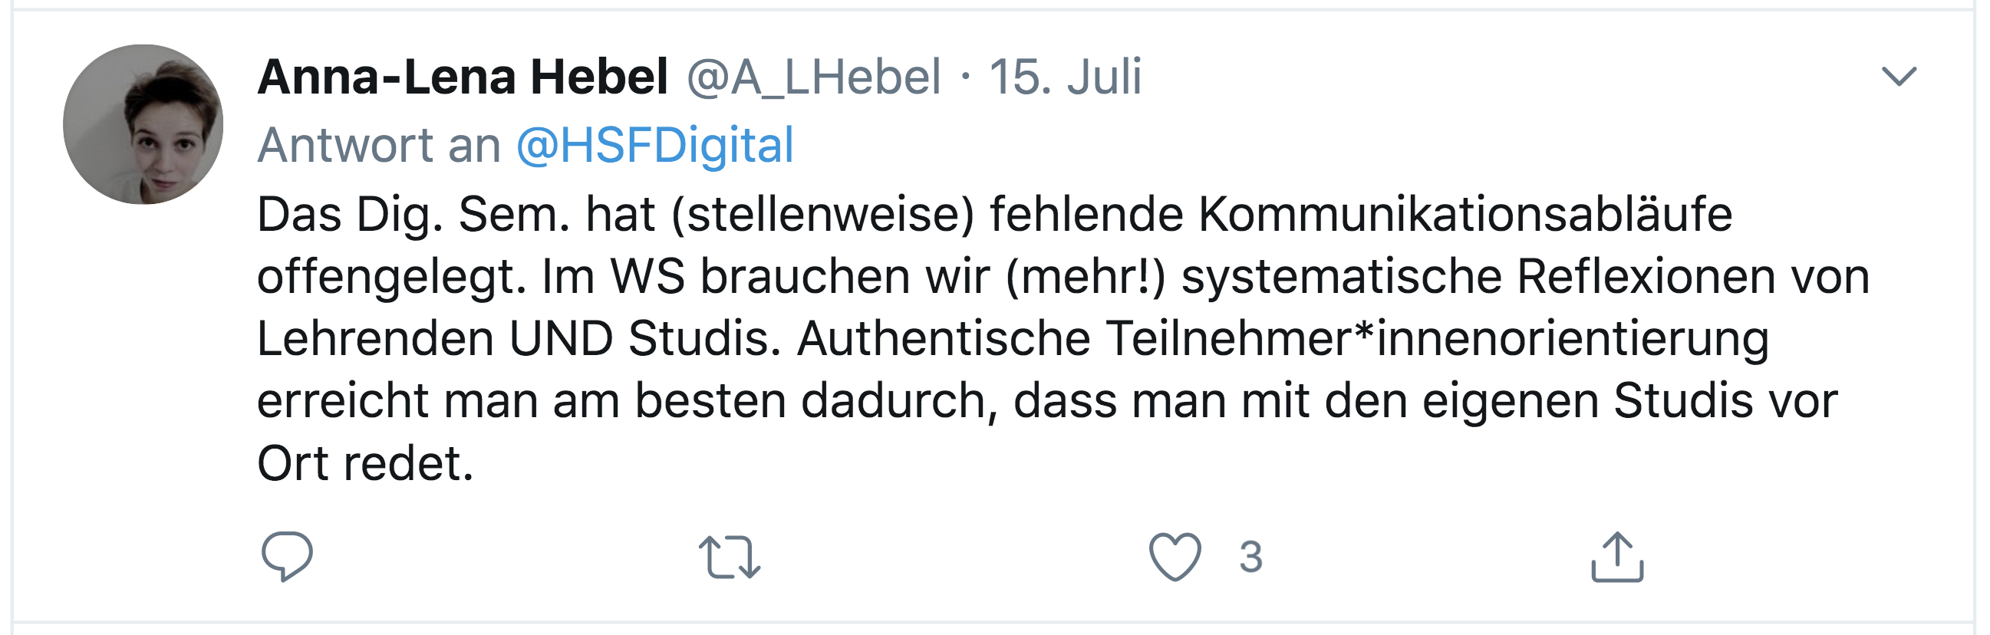Reply to Anna-Lena Hebel's tweet
The width and height of the screenshot is (1990, 635).
click(x=287, y=556)
